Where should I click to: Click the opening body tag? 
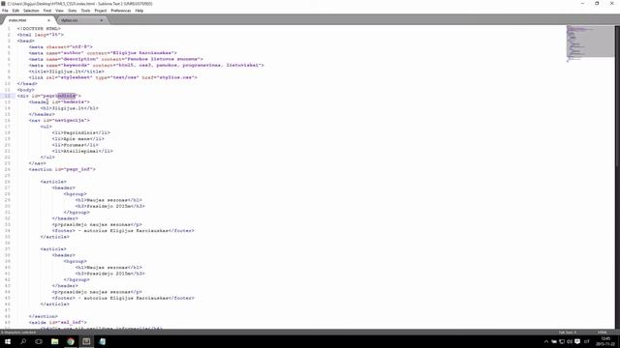[26, 90]
